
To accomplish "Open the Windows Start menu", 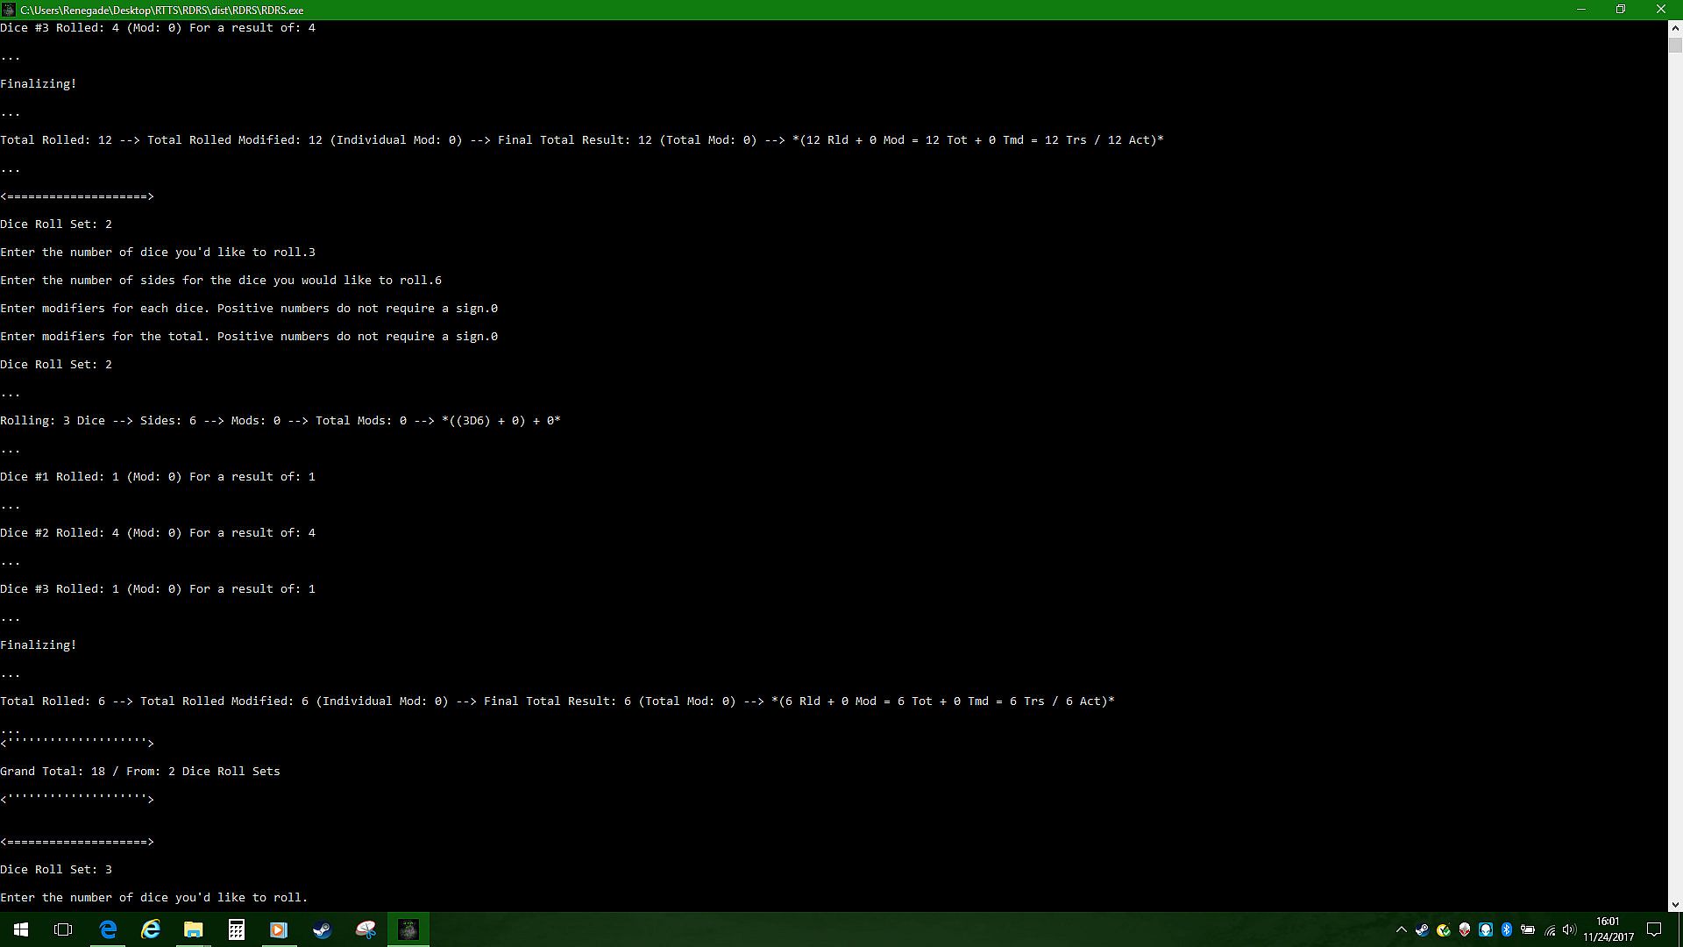I will coord(21,929).
